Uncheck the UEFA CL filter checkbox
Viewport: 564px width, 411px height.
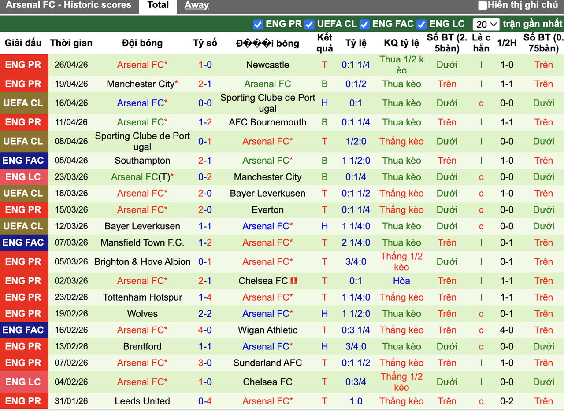309,24
